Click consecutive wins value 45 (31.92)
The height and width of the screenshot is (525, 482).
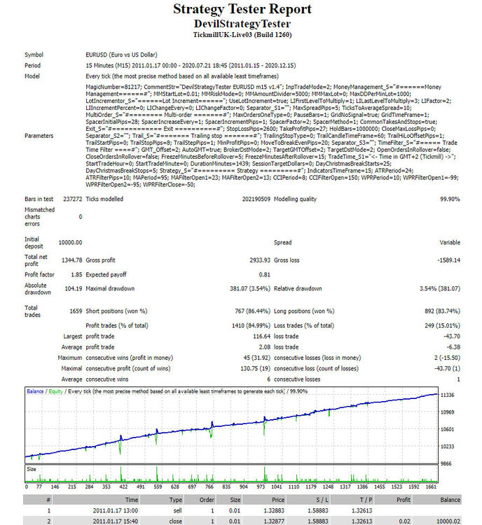coord(256,358)
